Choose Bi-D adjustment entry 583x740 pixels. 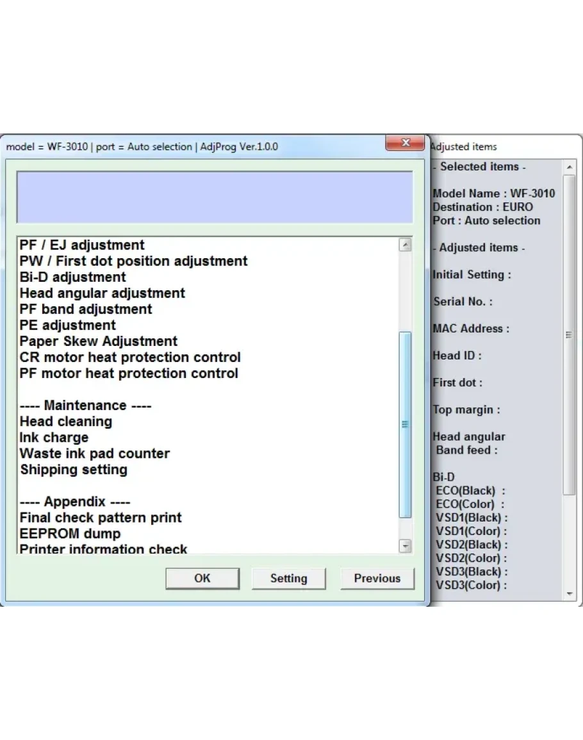click(73, 277)
